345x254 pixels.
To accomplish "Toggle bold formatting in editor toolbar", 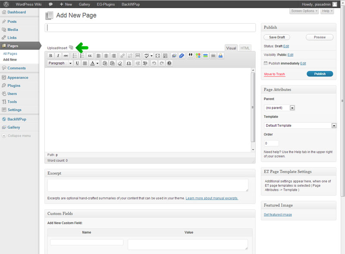I will click(50, 56).
